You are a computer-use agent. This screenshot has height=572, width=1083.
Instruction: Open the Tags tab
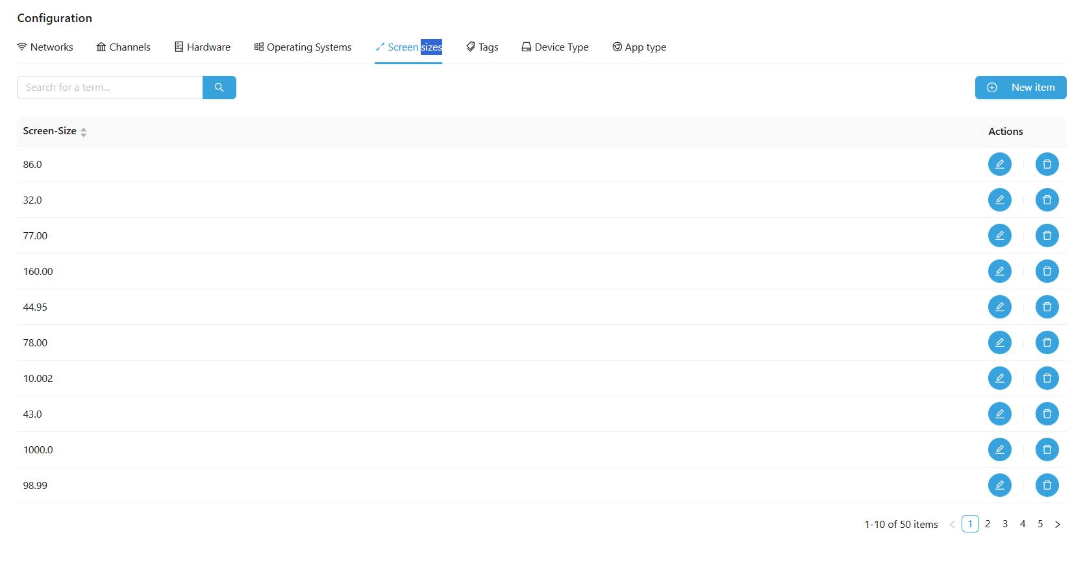[x=482, y=47]
